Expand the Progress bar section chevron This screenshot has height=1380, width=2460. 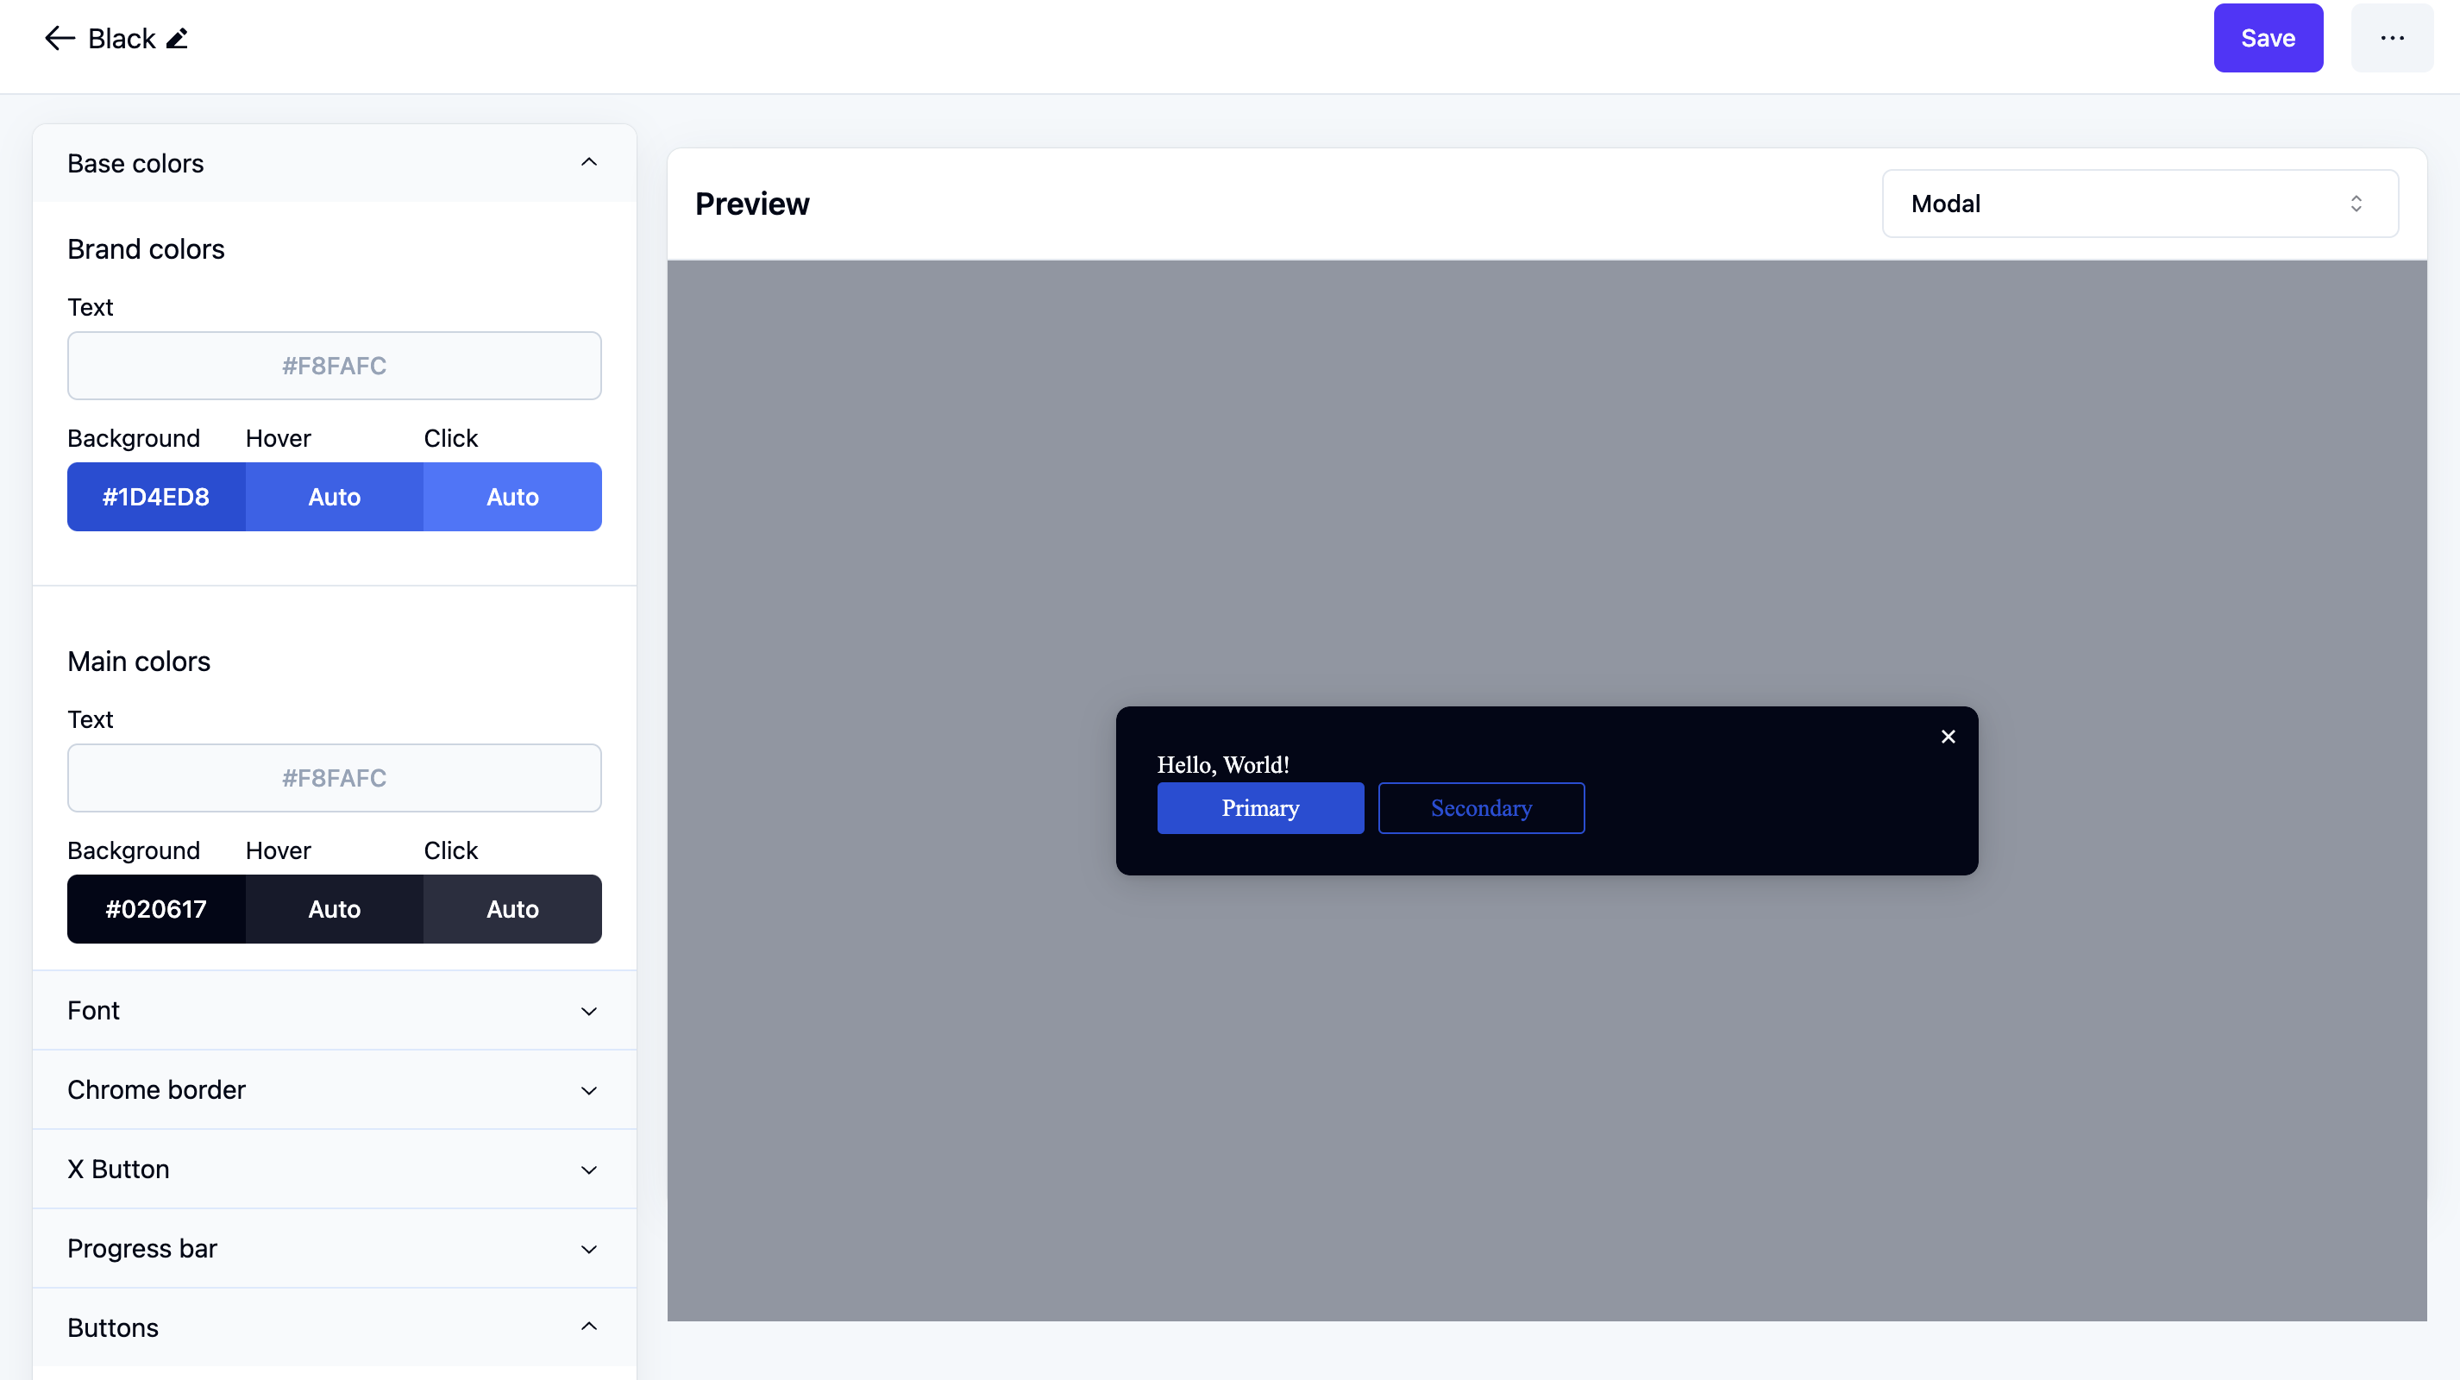pyautogui.click(x=589, y=1248)
